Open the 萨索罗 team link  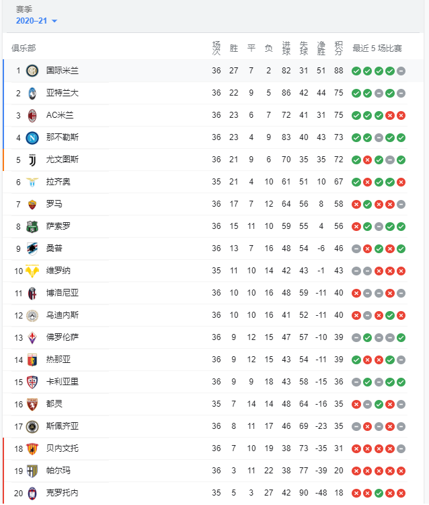58,226
